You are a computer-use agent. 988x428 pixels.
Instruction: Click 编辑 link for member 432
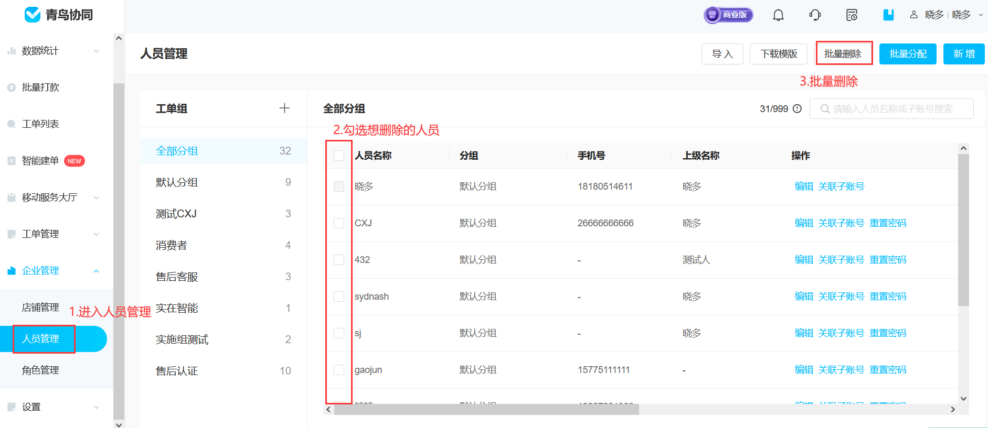[x=804, y=260]
